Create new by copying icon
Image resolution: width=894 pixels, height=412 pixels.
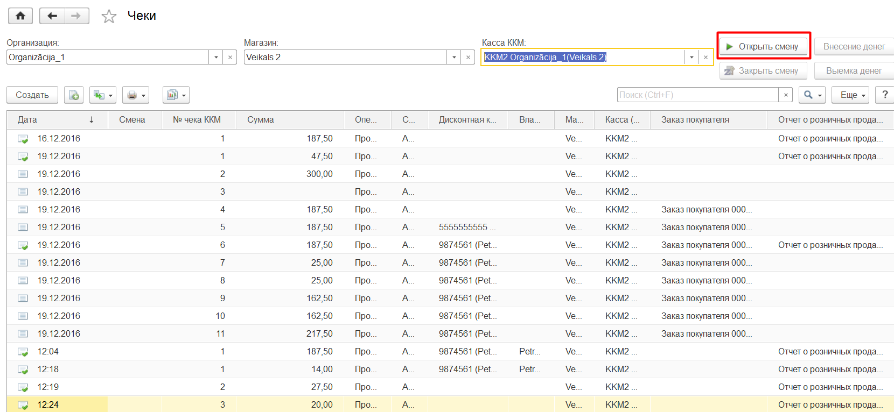[74, 95]
